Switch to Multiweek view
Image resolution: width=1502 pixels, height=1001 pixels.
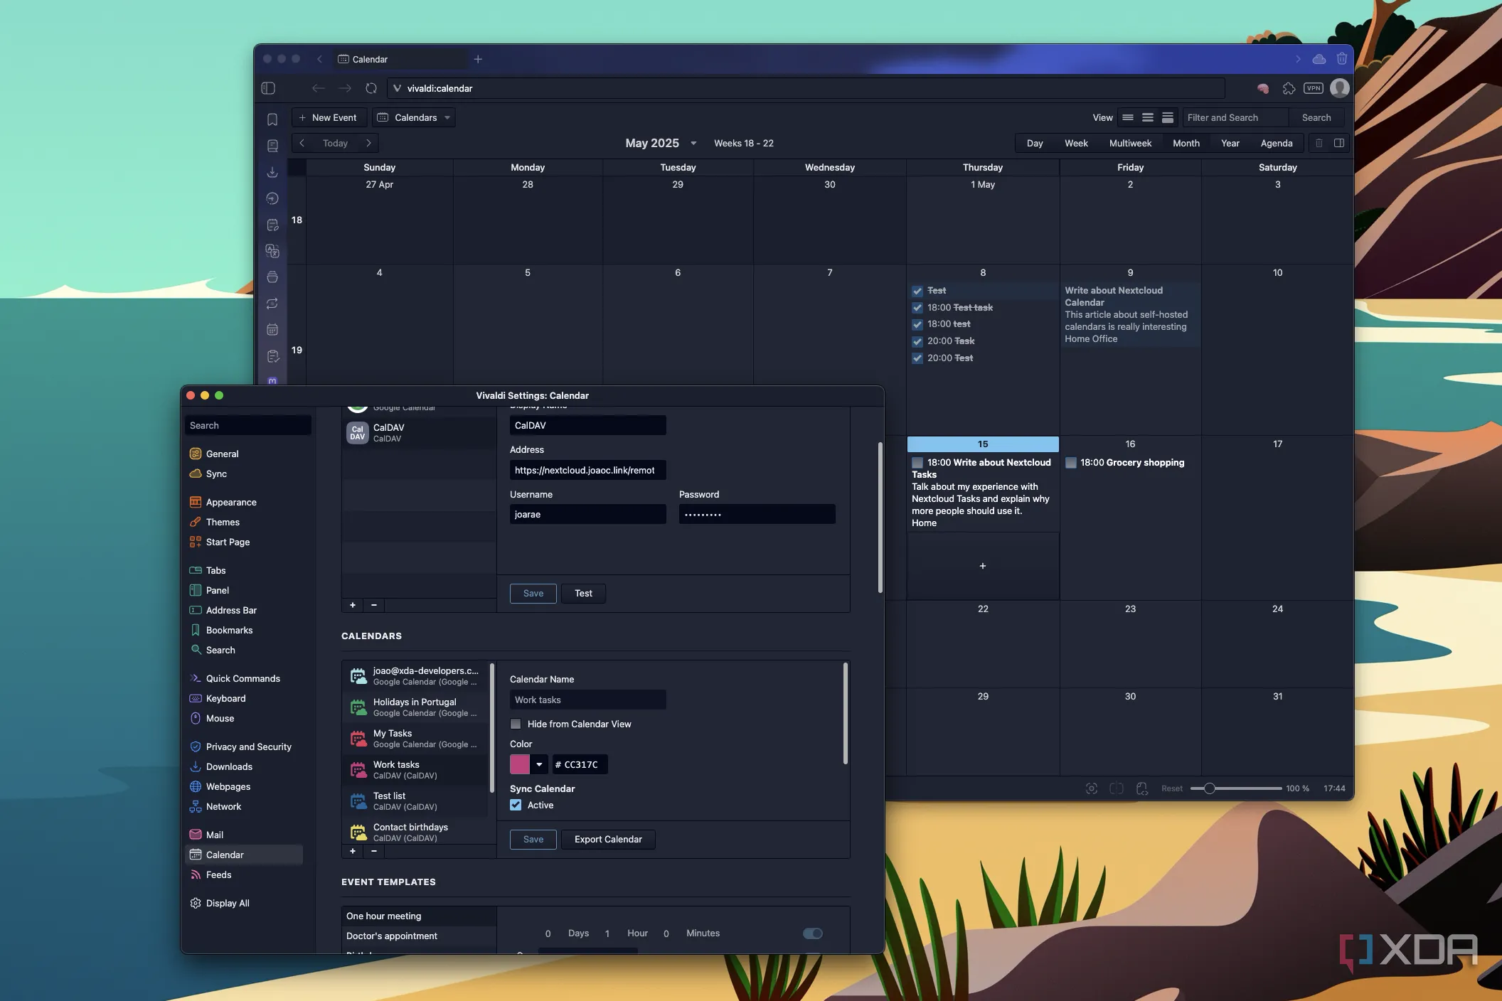click(1130, 143)
